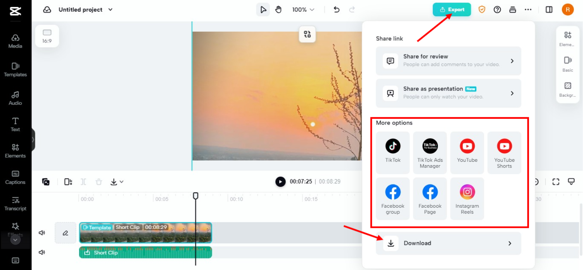
Task: Select the hand pan tool
Action: (278, 10)
